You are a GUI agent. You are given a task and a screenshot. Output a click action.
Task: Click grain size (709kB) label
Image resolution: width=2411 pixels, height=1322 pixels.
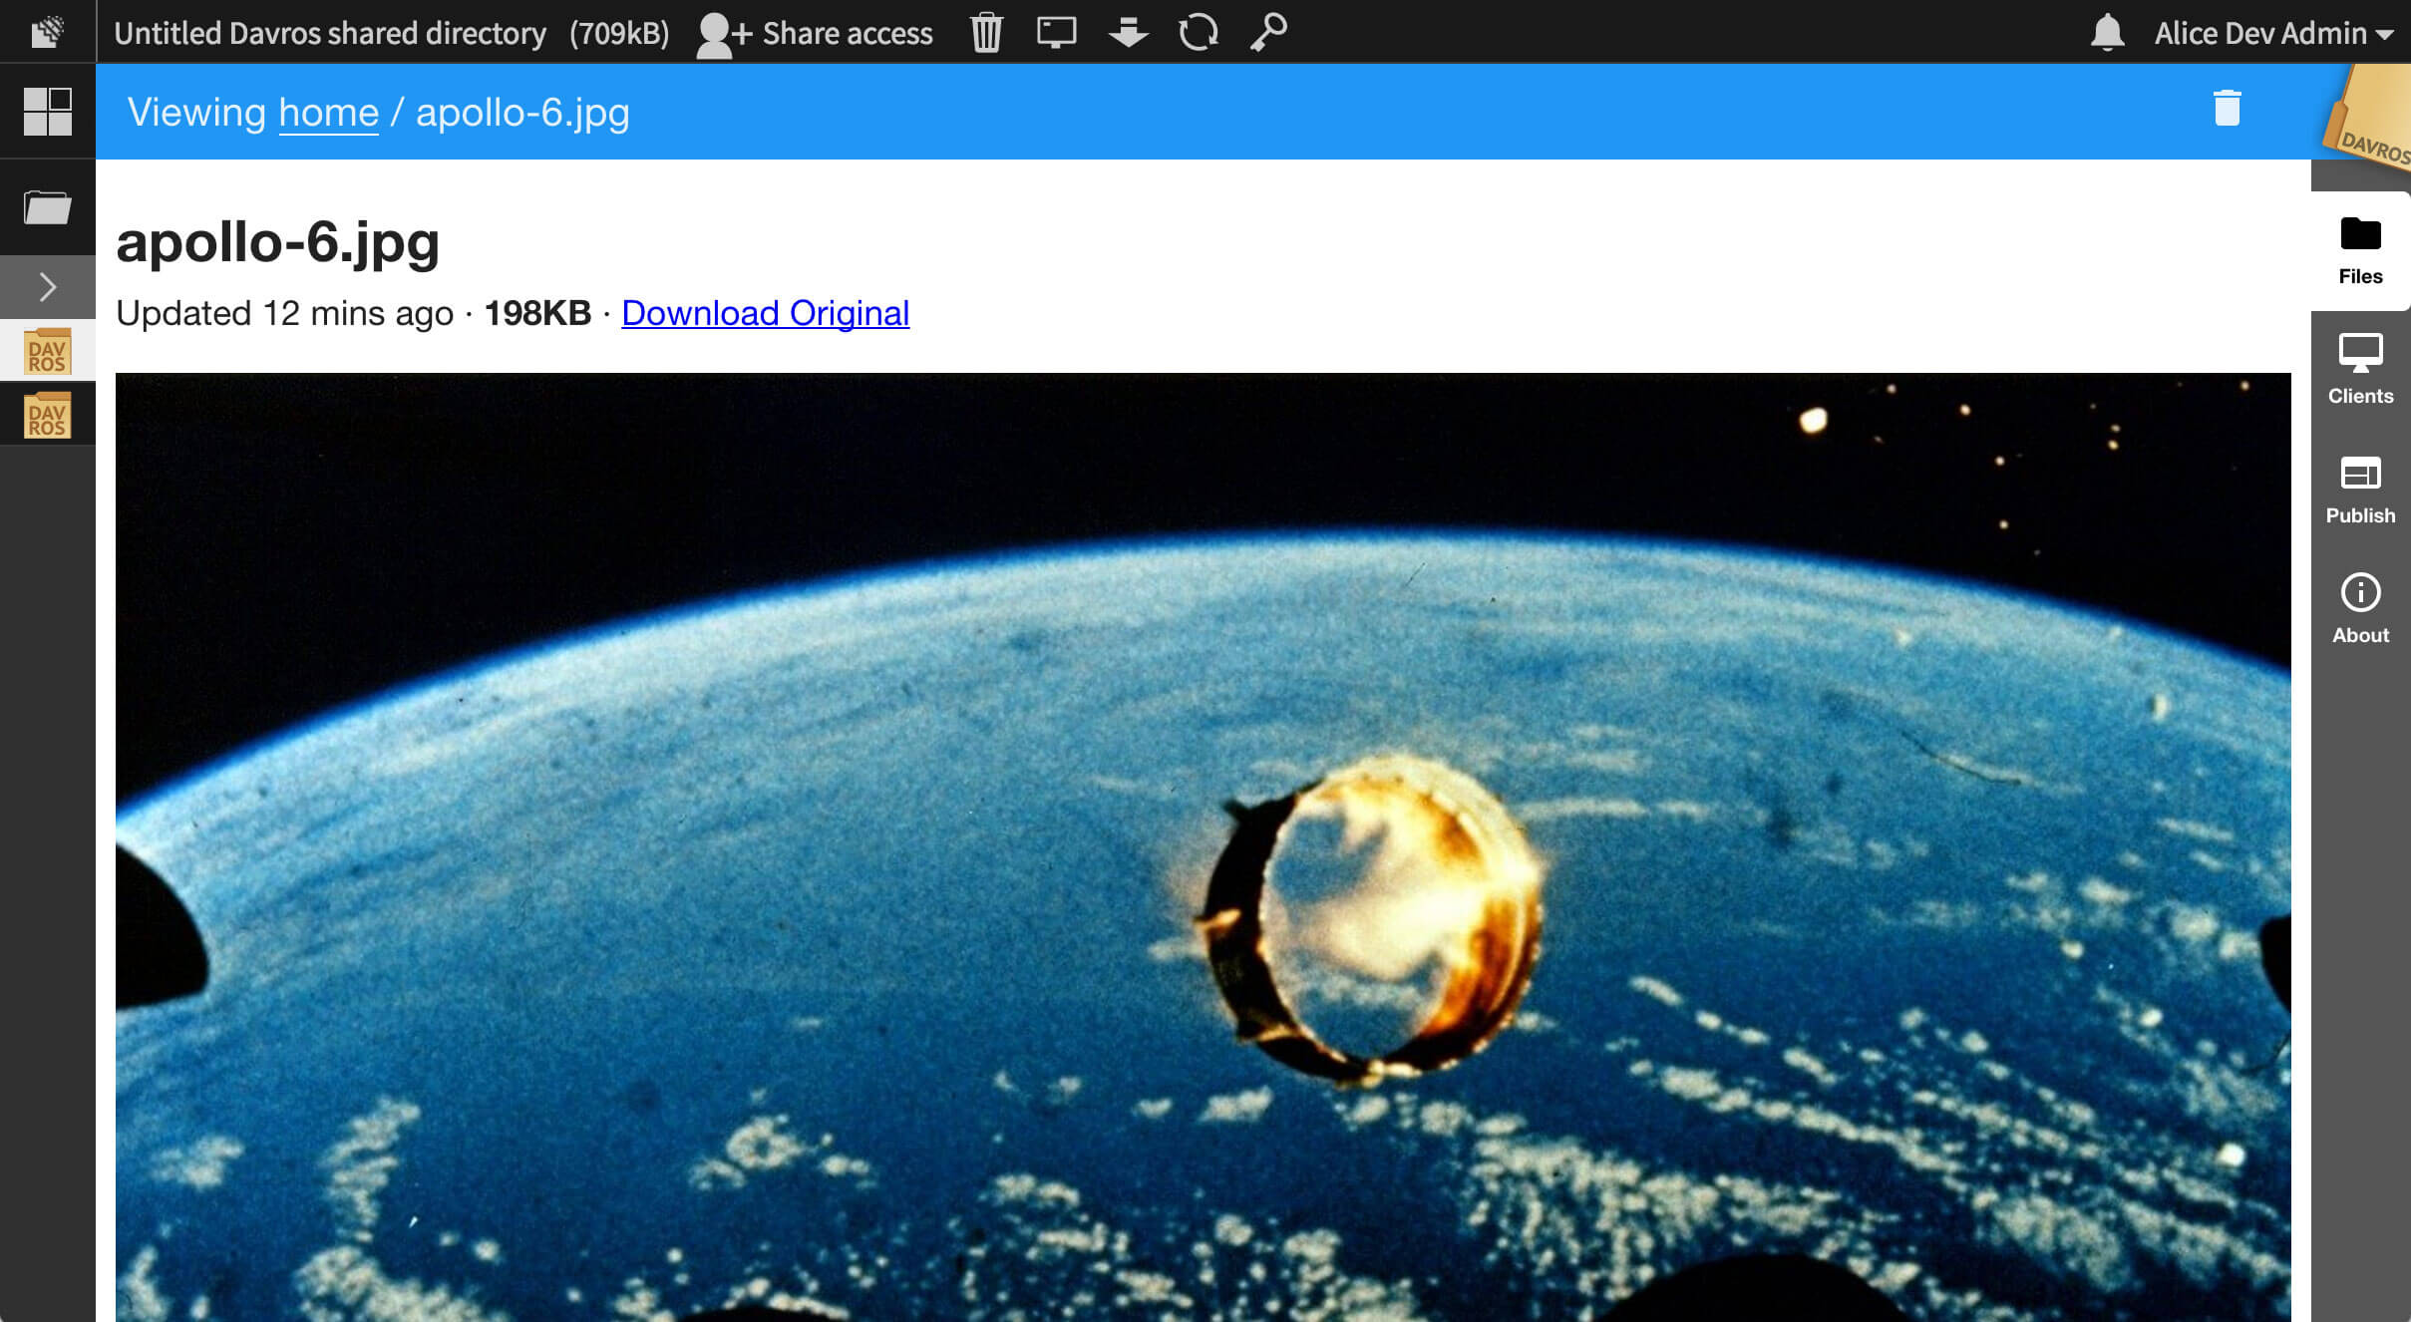pyautogui.click(x=619, y=33)
